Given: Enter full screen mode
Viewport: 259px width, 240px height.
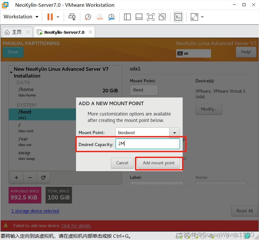Looking at the screenshot, I should tap(150, 17).
